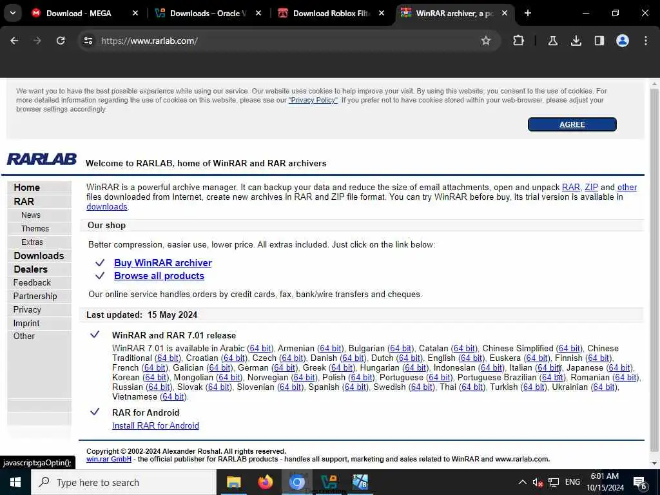
Task: Follow the 'downloads' link in intro paragraph
Action: click(107, 207)
